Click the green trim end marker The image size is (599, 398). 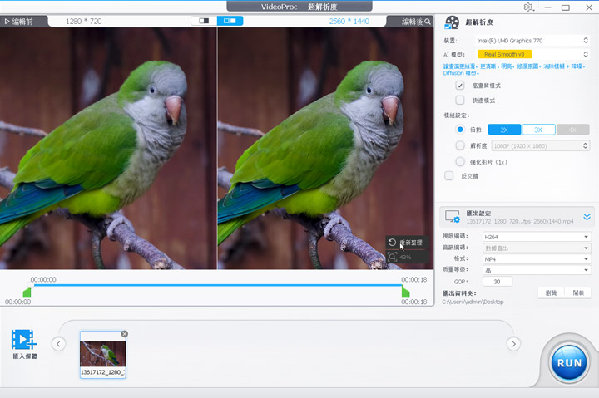[x=406, y=293]
